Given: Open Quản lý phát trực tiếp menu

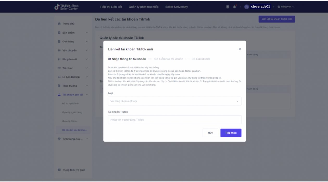Looking at the screenshot, I should coord(143,7).
